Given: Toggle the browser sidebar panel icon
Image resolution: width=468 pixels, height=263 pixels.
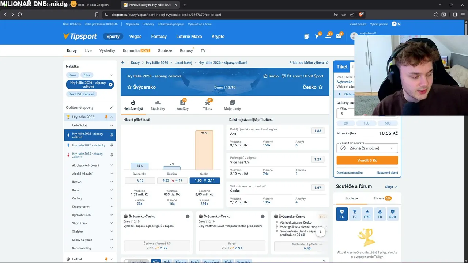Looking at the screenshot, I should (x=455, y=15).
